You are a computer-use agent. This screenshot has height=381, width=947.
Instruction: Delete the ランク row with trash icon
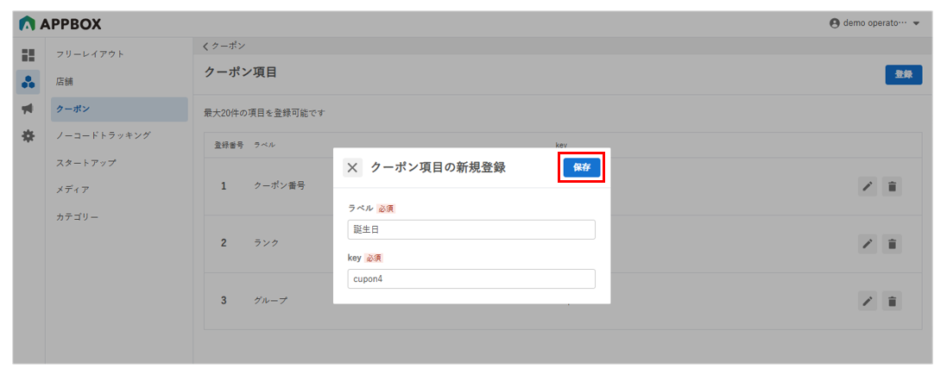(x=892, y=244)
